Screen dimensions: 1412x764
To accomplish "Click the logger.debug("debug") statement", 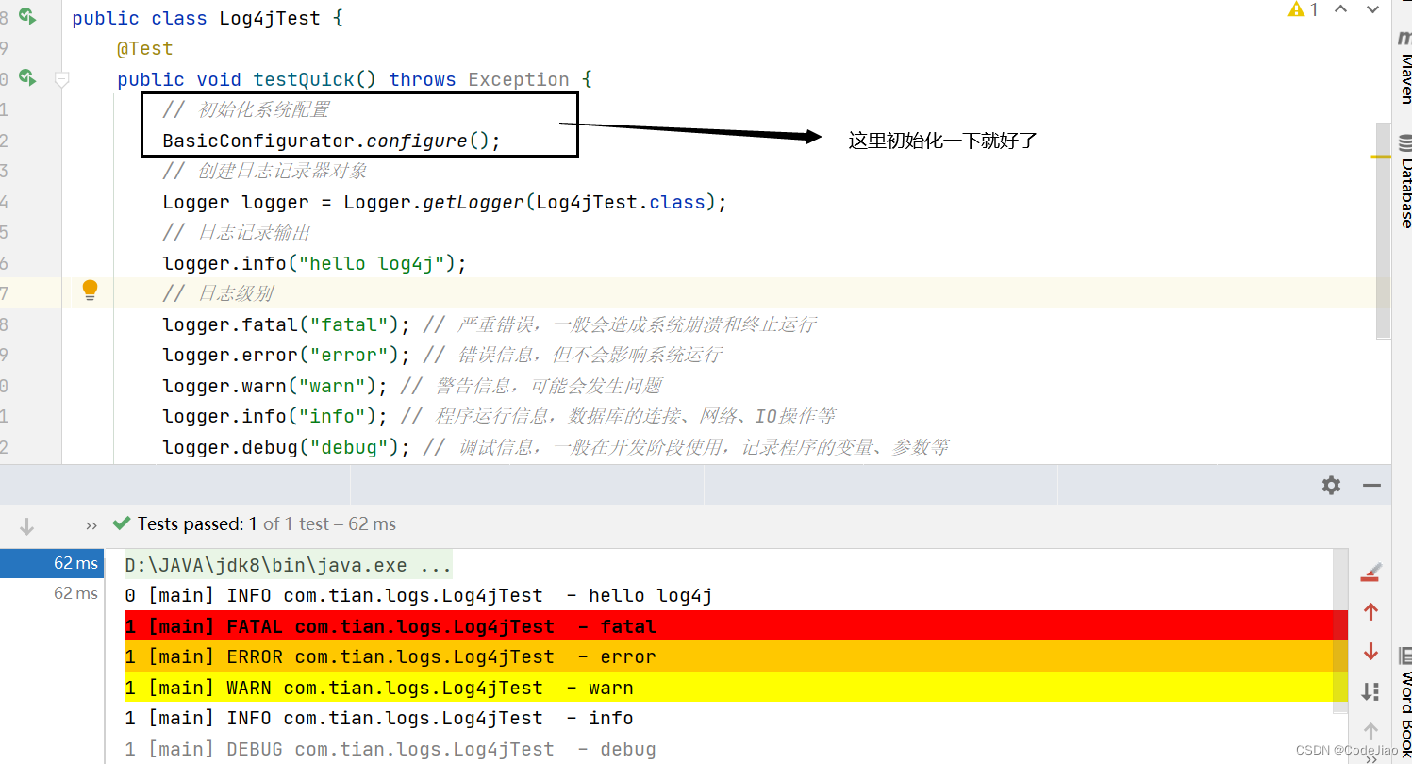I will pos(286,447).
